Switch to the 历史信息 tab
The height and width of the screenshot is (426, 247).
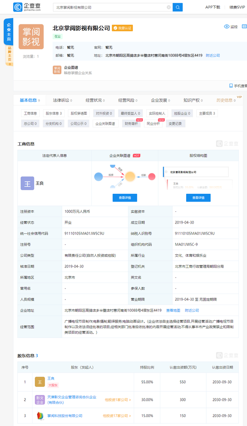pos(226,100)
